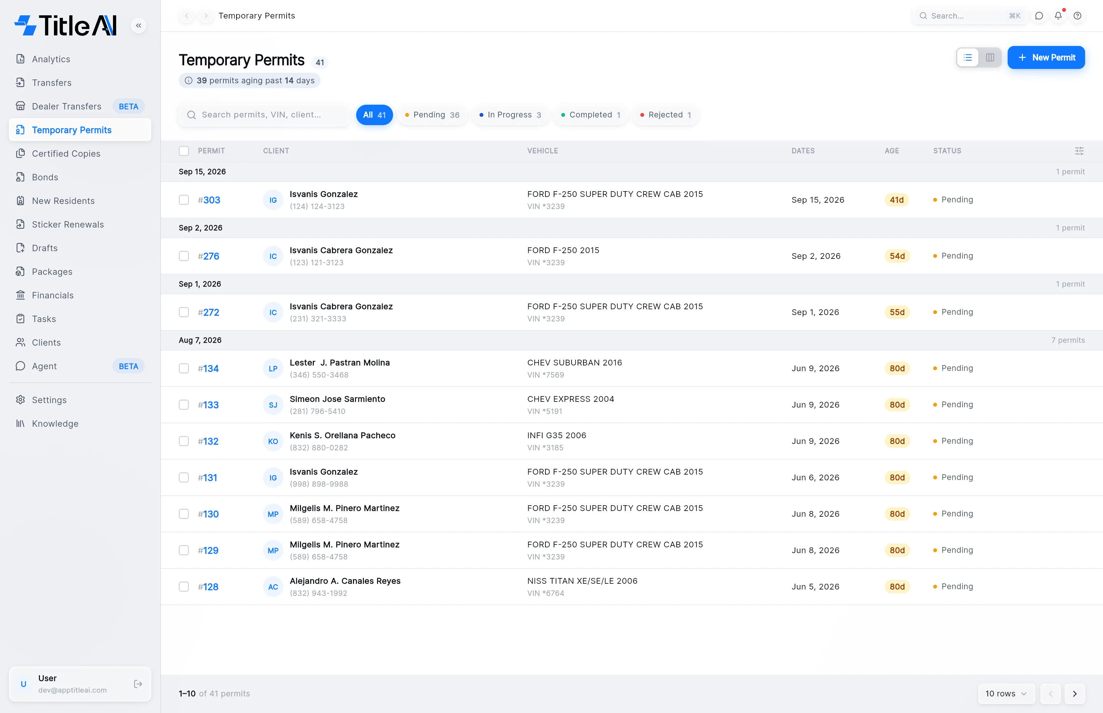Filter permits by Rejected status
Viewport: 1103px width, 713px height.
point(665,115)
